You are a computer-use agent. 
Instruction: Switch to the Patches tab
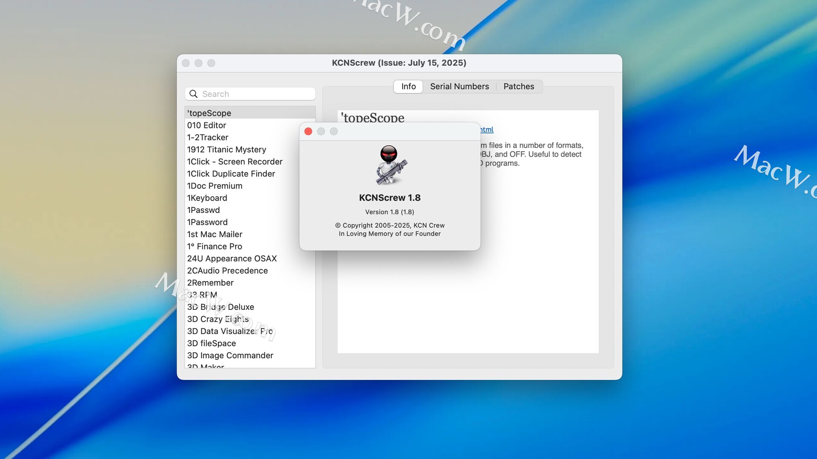tap(519, 86)
